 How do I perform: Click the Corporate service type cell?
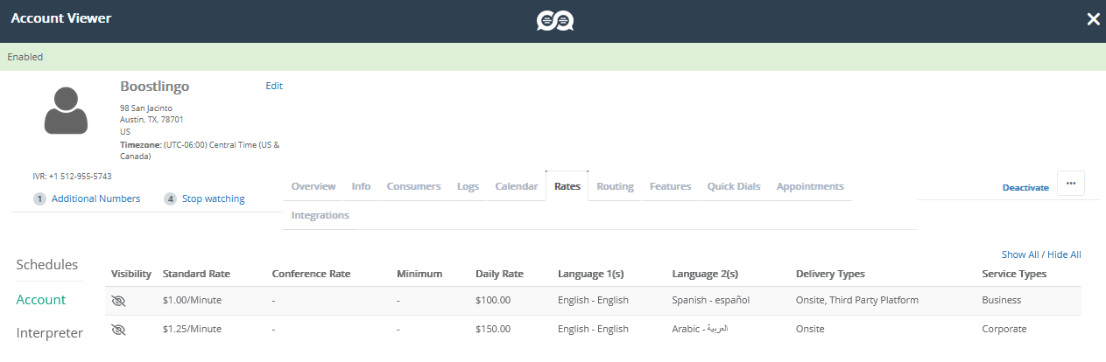pyautogui.click(x=1004, y=329)
